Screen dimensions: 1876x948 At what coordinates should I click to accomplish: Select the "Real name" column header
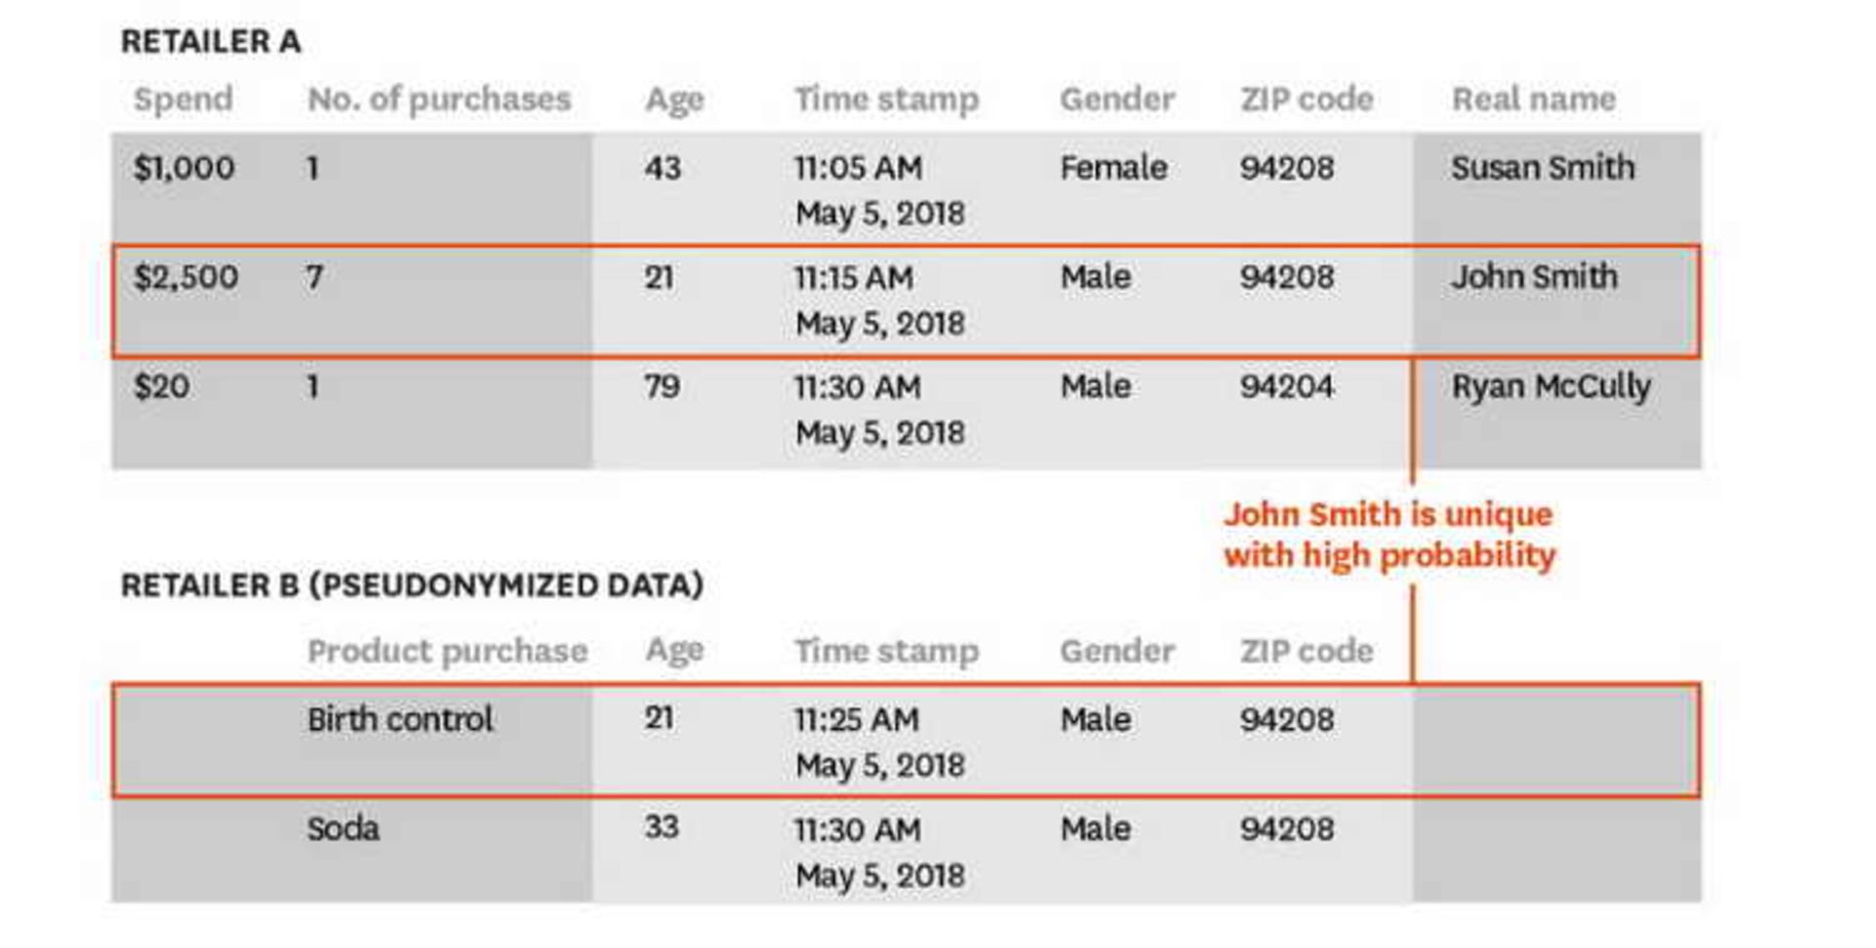[x=1533, y=99]
